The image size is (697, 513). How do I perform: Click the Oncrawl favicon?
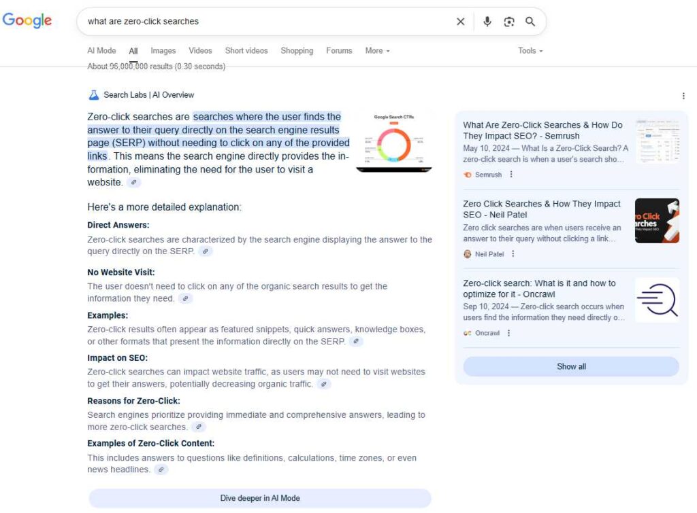[467, 333]
